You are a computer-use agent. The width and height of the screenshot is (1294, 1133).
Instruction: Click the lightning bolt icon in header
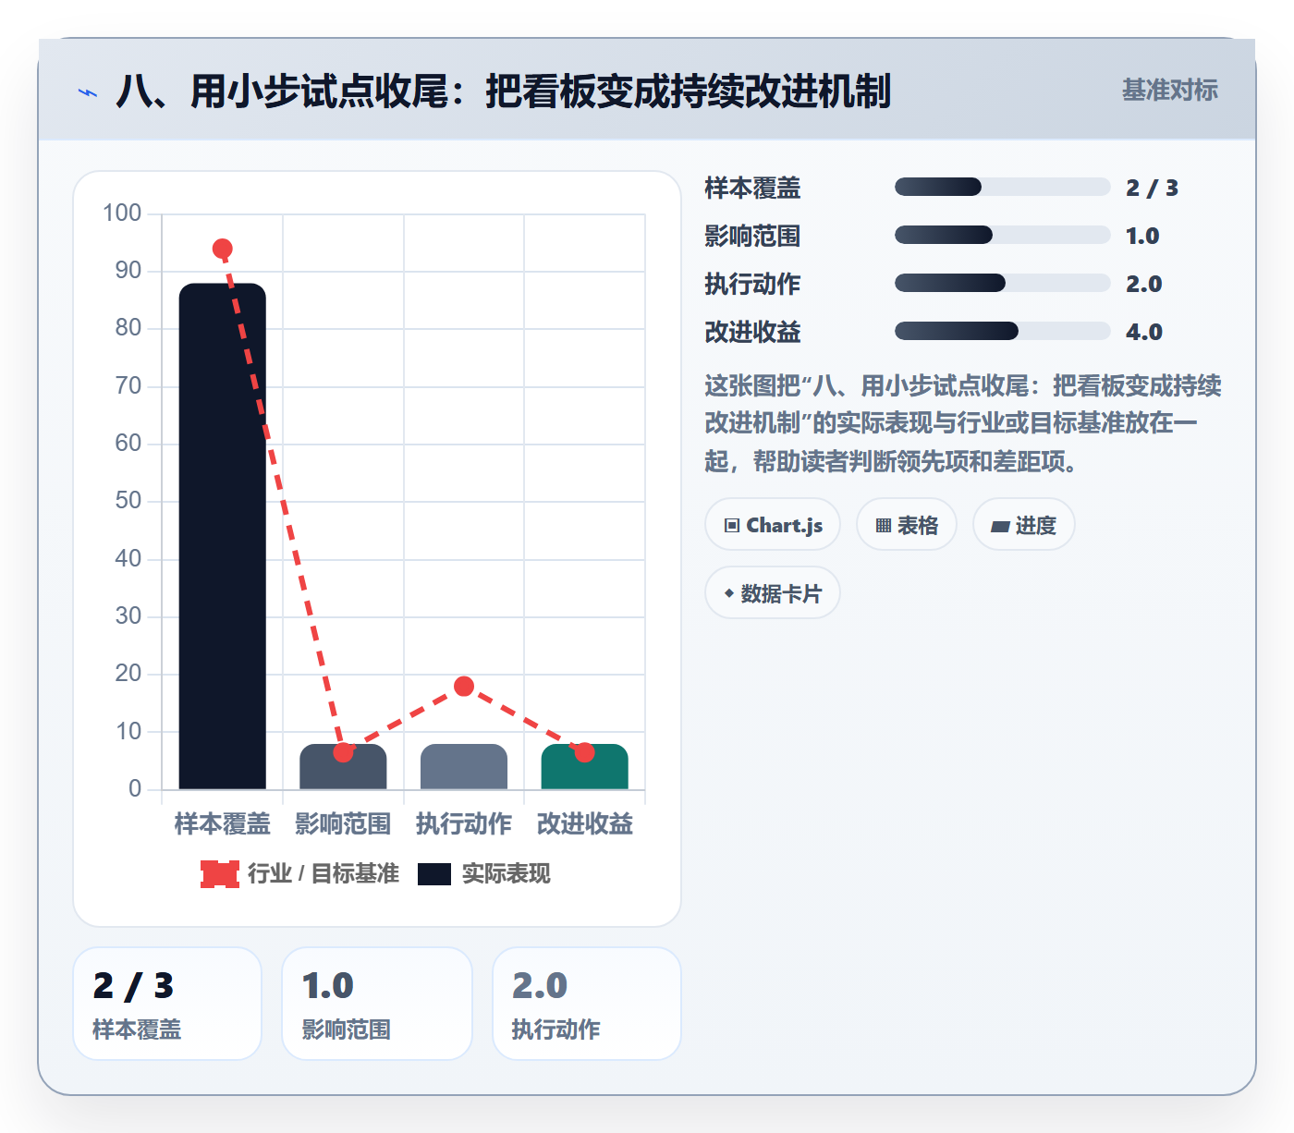click(x=88, y=92)
